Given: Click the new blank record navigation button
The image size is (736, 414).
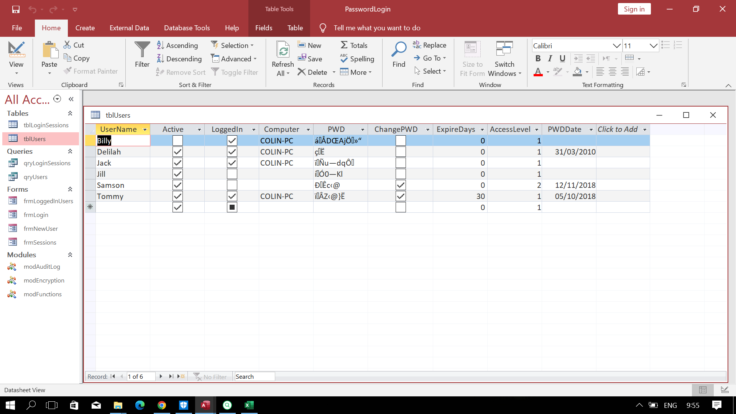Looking at the screenshot, I should pos(181,376).
